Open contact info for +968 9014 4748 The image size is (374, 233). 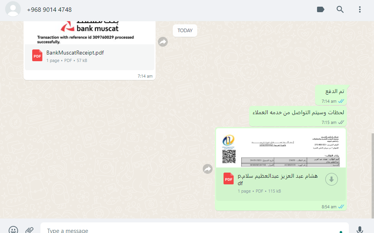pyautogui.click(x=49, y=9)
